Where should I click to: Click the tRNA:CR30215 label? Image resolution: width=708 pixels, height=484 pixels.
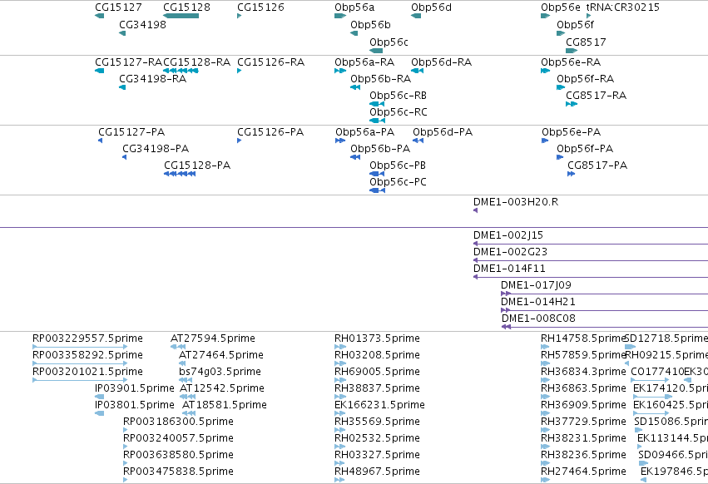pos(622,7)
